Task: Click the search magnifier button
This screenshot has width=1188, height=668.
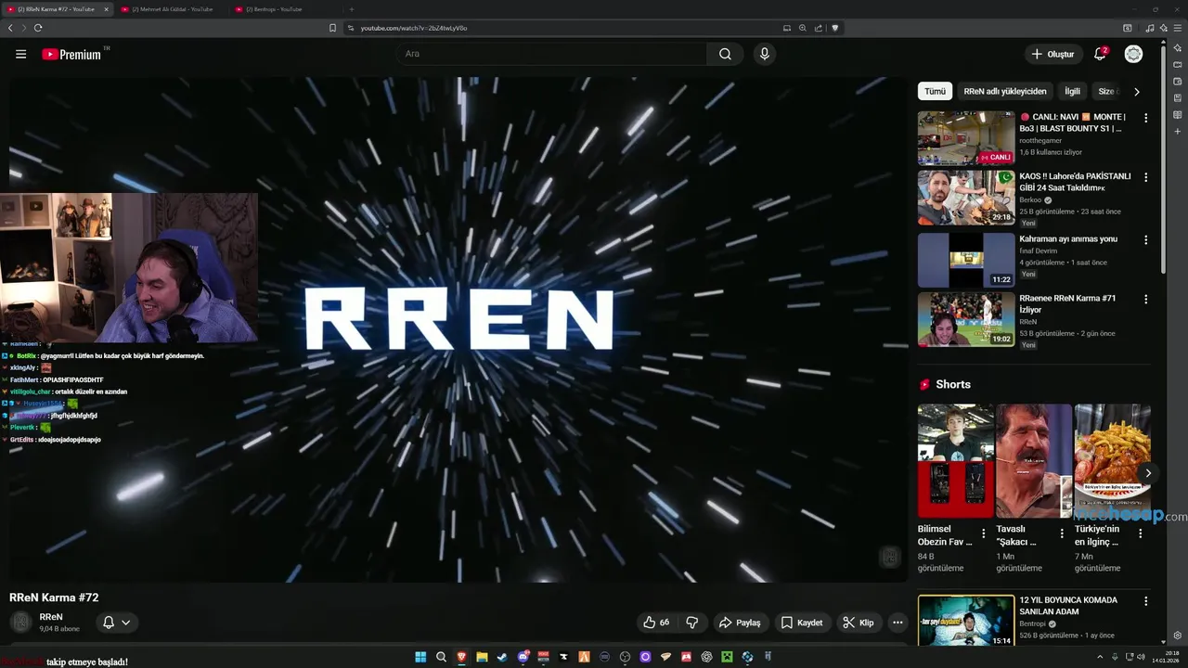Action: (x=725, y=54)
